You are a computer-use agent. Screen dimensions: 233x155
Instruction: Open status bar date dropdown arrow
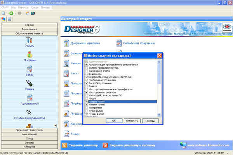(228, 153)
